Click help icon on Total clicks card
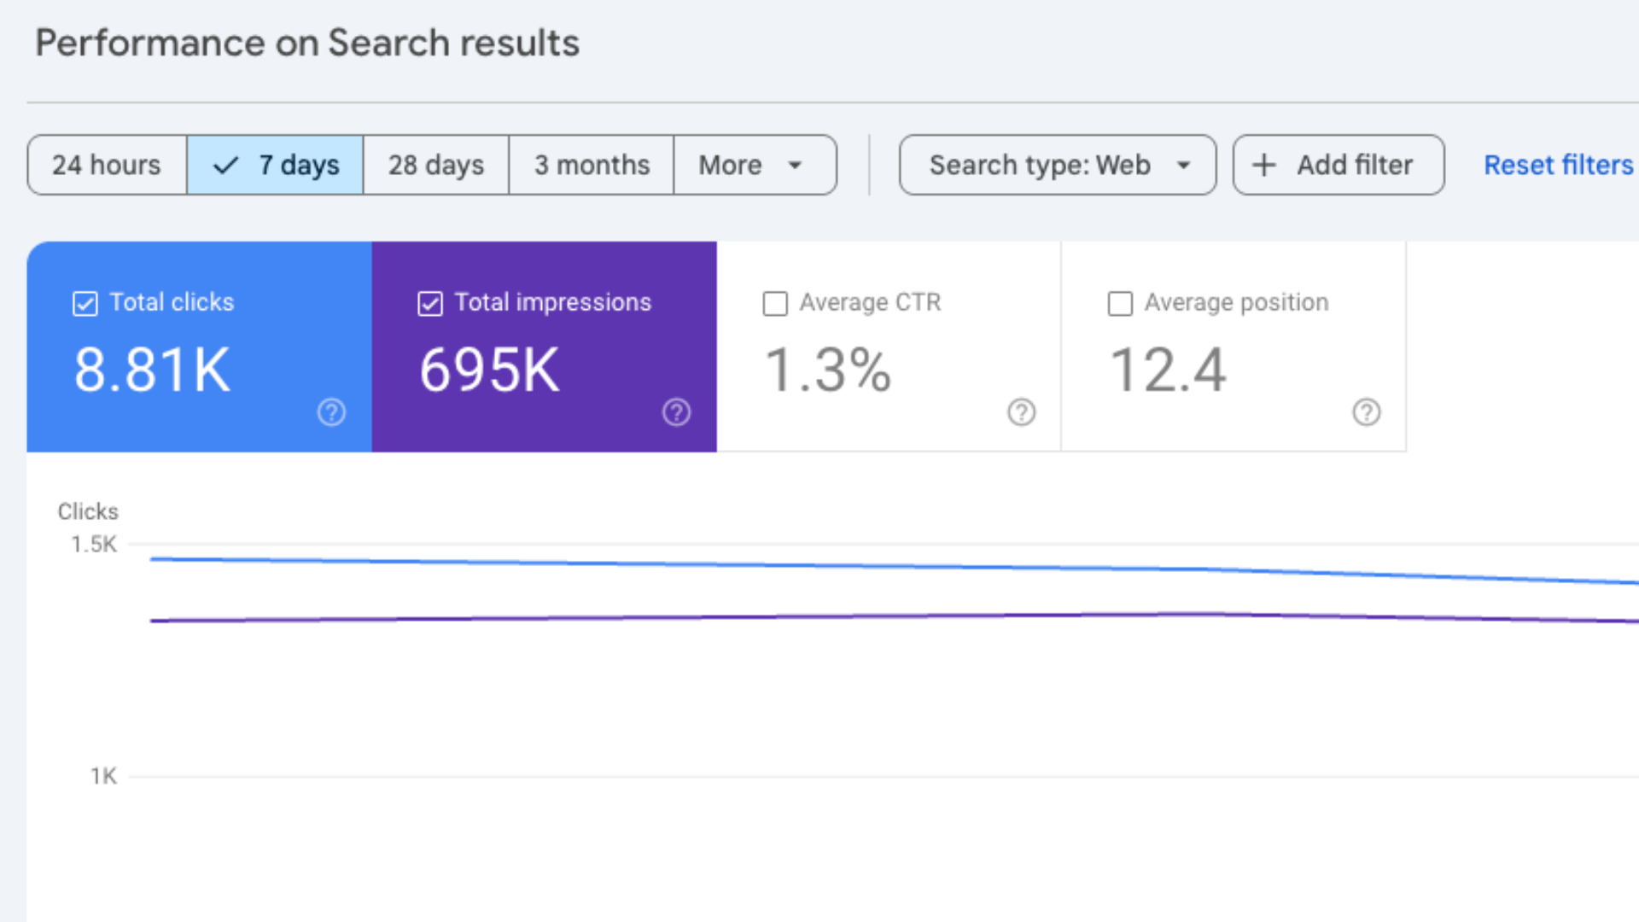This screenshot has height=922, width=1639. tap(331, 412)
